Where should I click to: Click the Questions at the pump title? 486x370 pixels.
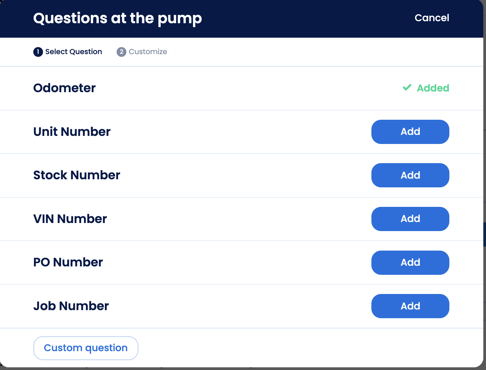click(118, 18)
